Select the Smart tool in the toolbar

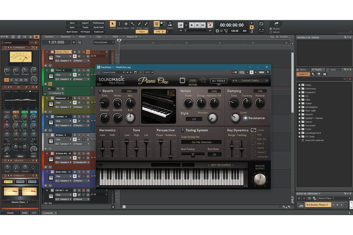coord(112,23)
